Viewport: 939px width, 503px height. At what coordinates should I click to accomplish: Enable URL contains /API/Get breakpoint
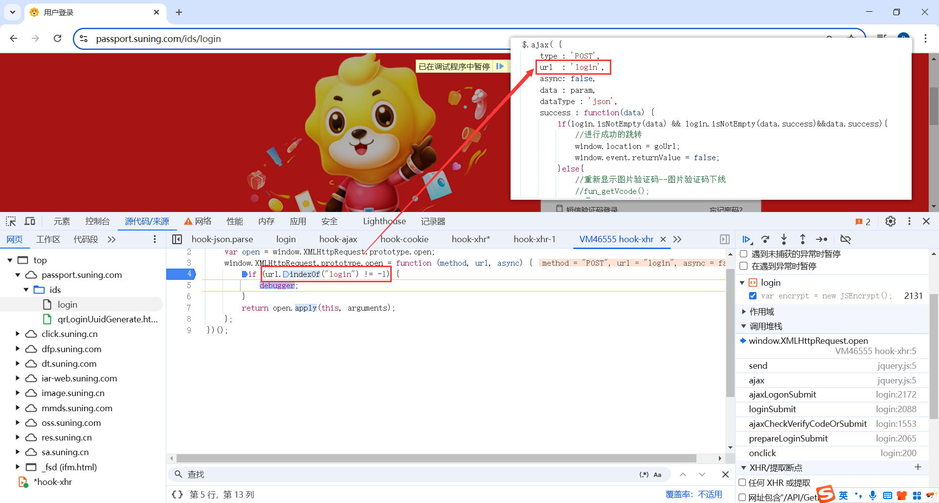point(742,497)
